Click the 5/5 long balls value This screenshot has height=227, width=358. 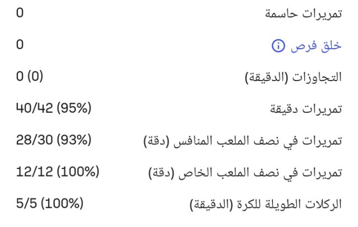[x=26, y=202]
